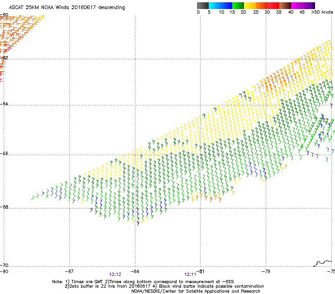Click the black coastline outline near -70 latitude
The image size is (335, 294).
tap(323, 263)
